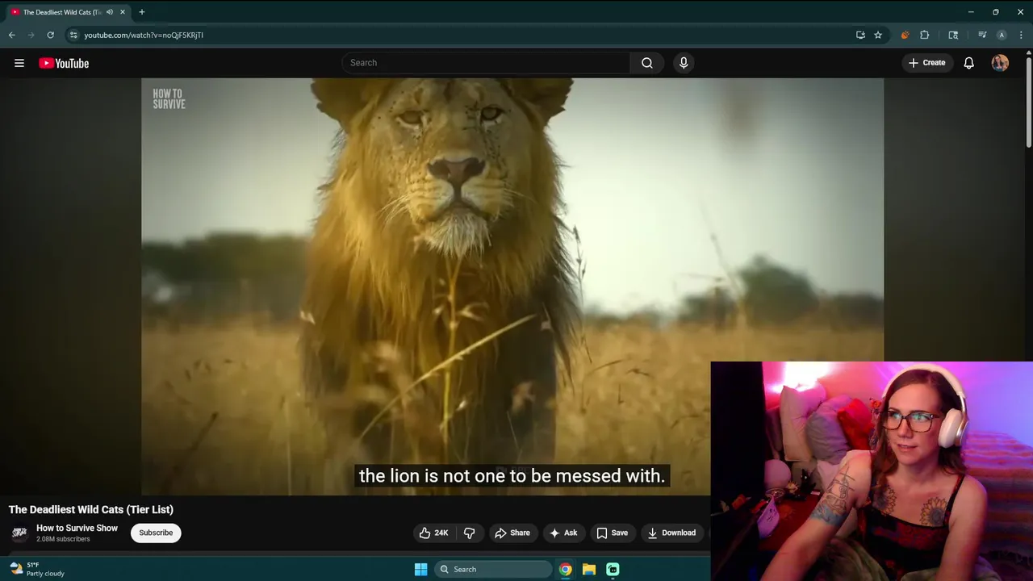Bookmark this page with the star
The height and width of the screenshot is (581, 1033).
click(x=878, y=35)
